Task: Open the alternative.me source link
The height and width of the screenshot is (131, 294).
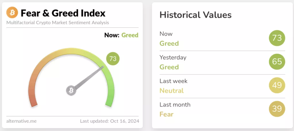Action: tap(21, 121)
